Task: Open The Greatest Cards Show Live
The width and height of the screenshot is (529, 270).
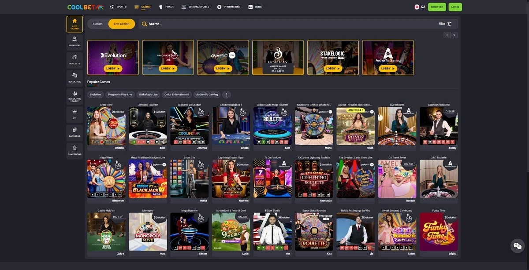Action: coord(356,179)
